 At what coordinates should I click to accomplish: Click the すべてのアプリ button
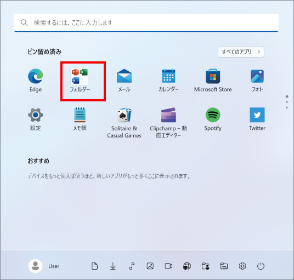tap(241, 52)
